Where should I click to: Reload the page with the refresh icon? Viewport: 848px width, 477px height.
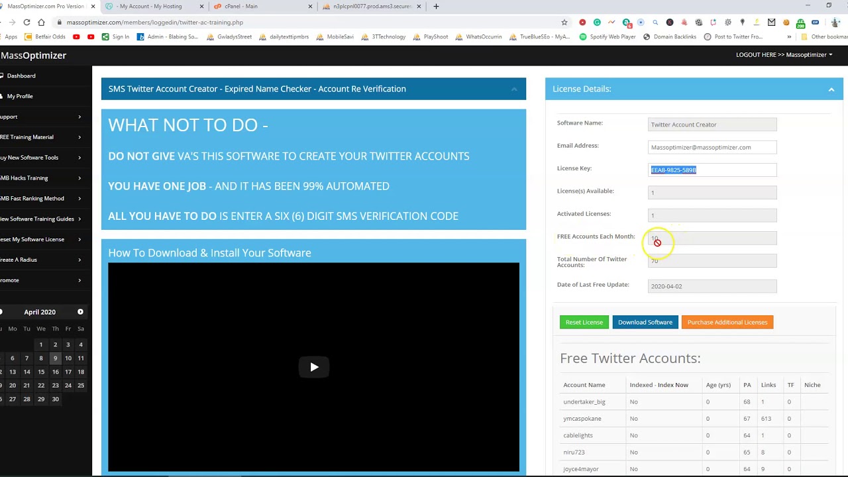pyautogui.click(x=26, y=22)
